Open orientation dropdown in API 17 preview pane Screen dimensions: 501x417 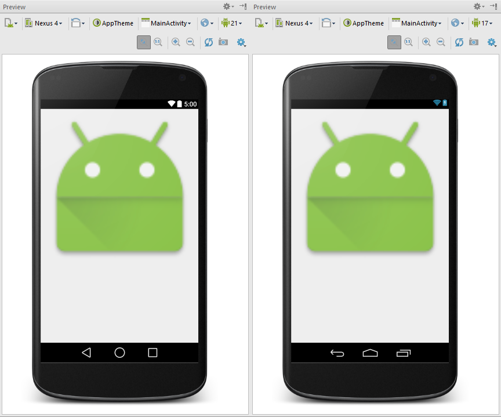click(328, 23)
